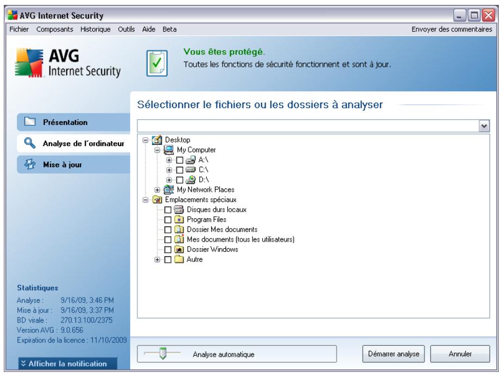Tick the Autre checkbox
This screenshot has height=373, width=501.
[168, 260]
